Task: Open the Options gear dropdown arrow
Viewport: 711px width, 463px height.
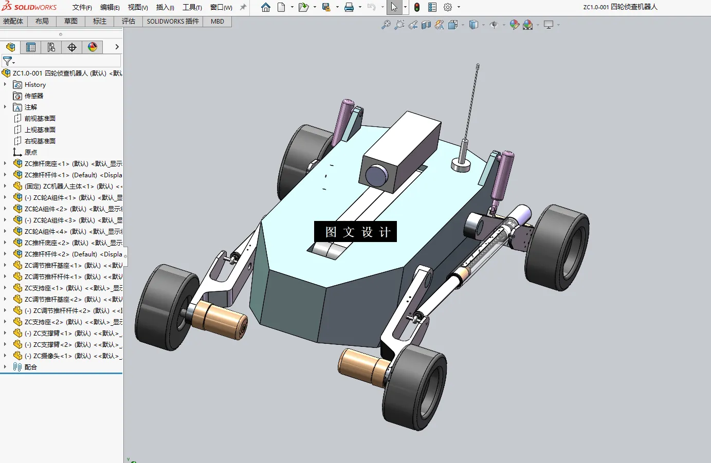Action: tap(459, 7)
